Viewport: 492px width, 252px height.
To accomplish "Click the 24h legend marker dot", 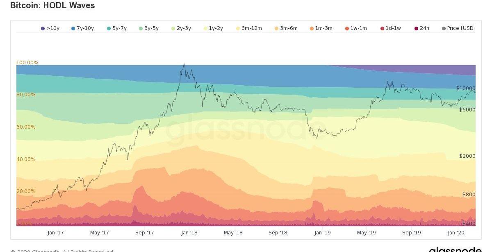I will (417, 29).
